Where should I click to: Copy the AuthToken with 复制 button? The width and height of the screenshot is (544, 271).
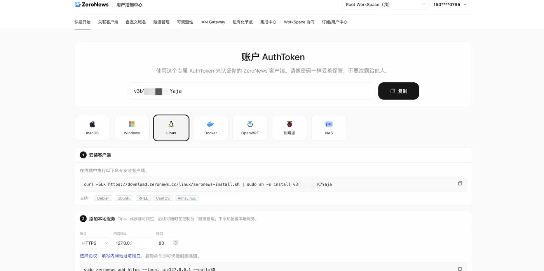coord(399,91)
